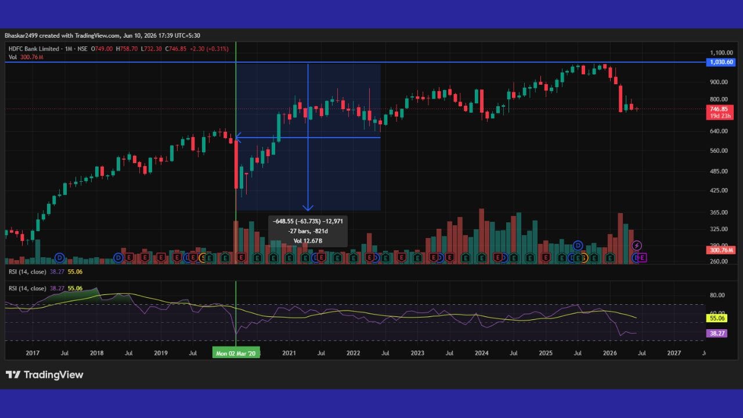Click the red 300.76M volume axis label
This screenshot has height=418, width=743.
click(722, 250)
